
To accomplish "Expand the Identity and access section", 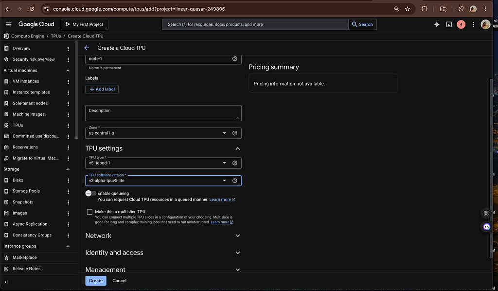I will (237, 253).
